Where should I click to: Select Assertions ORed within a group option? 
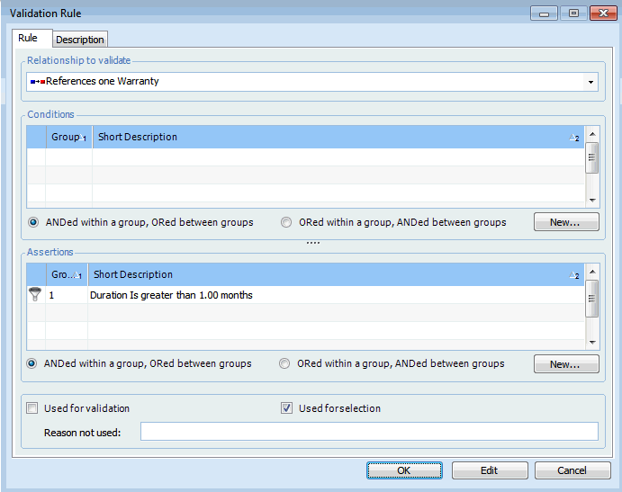(x=285, y=363)
